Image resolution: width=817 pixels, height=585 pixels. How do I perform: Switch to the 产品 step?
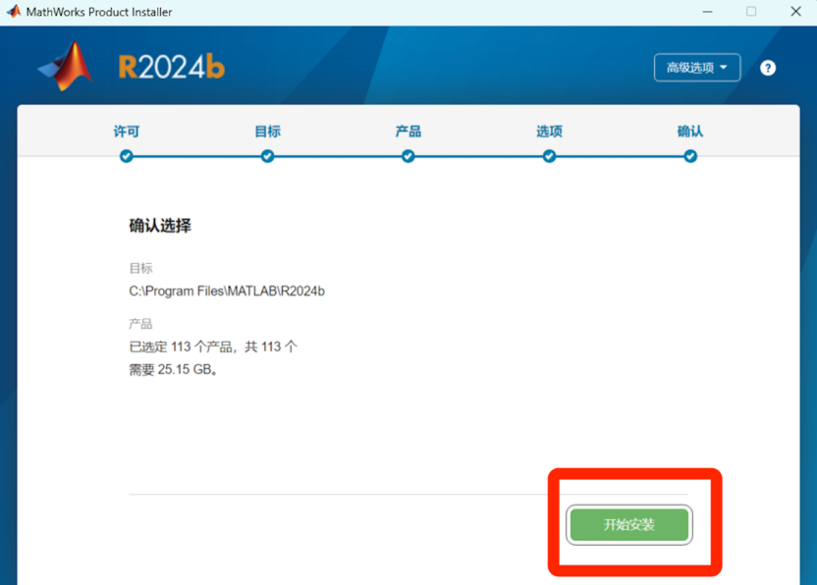[x=408, y=132]
